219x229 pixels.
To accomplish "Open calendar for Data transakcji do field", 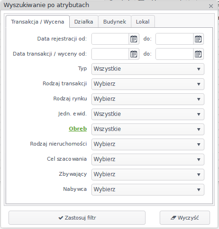I will tap(198, 54).
